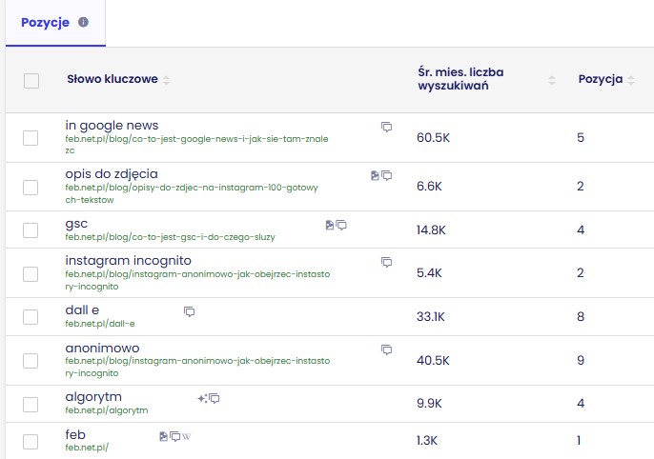This screenshot has width=654, height=459.
Task: Open the feb.net.pl/algorytm URL link
Action: click(x=107, y=410)
